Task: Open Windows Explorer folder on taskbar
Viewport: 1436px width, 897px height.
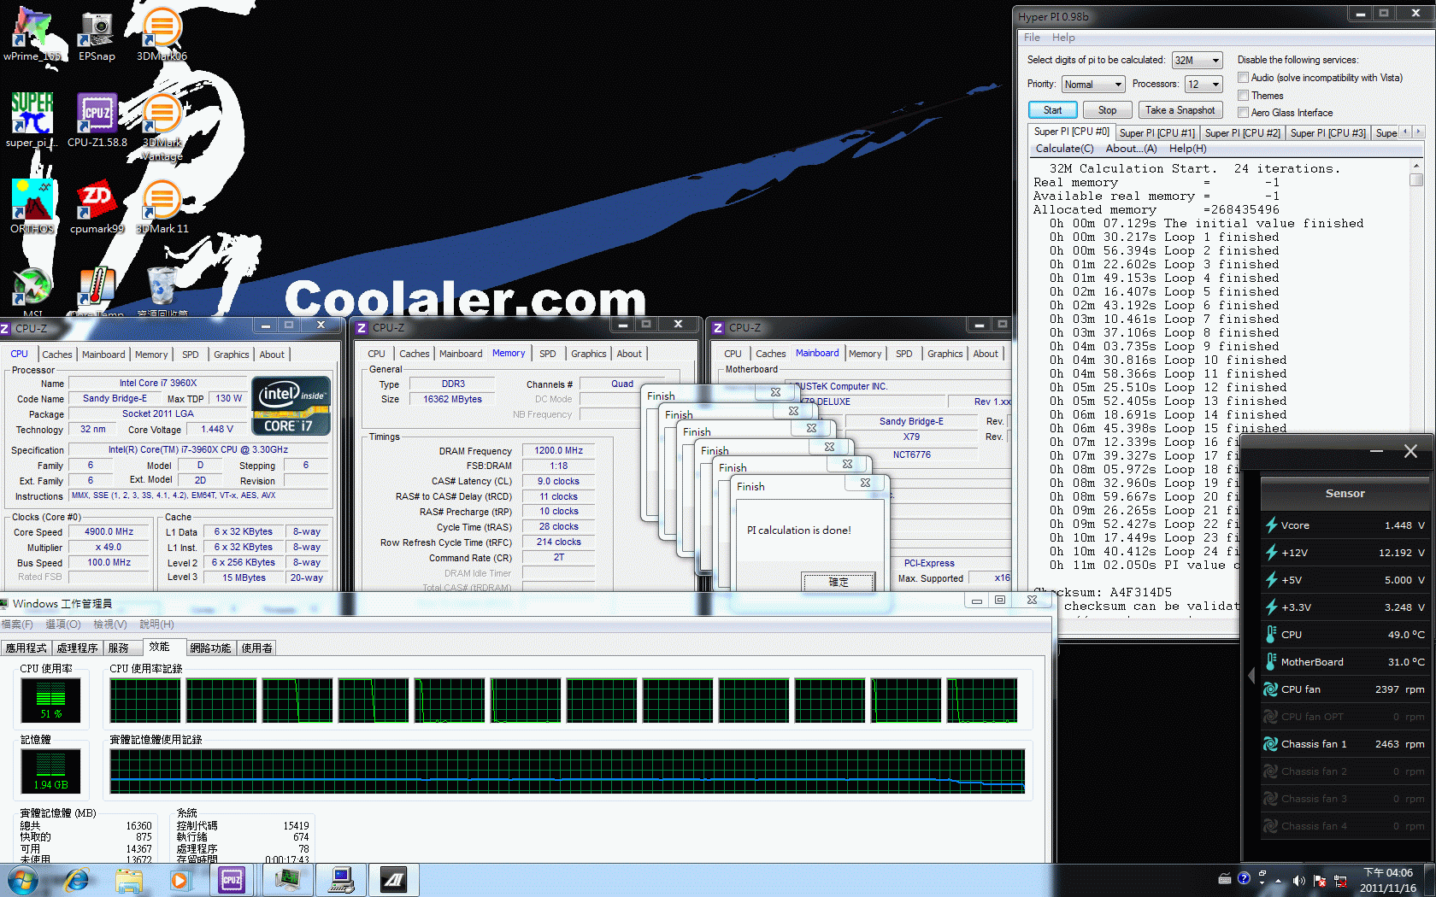Action: 129,880
